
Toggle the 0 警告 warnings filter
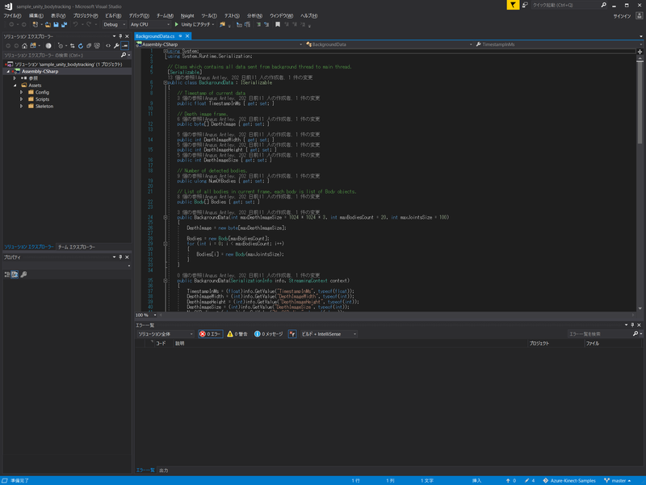(x=239, y=333)
